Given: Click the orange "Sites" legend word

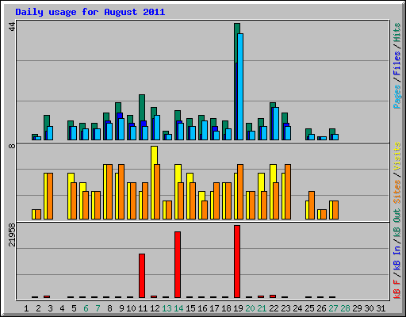Looking at the screenshot, I should 396,192.
